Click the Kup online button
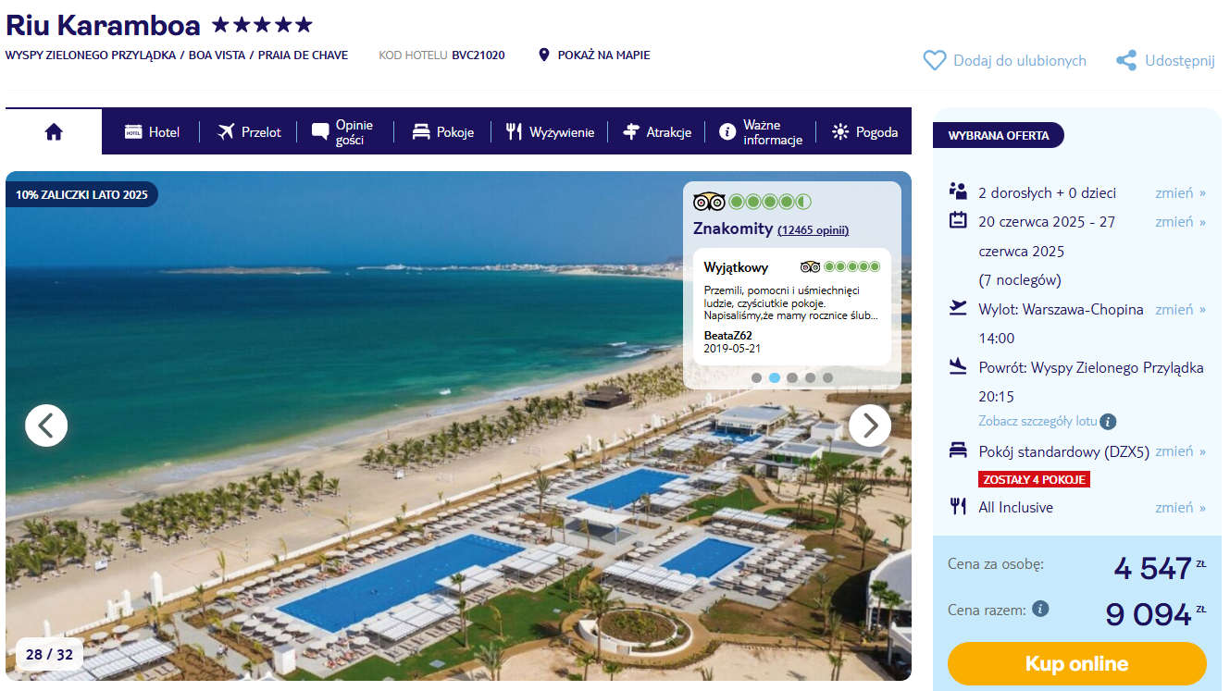Screen dimensions: 1230x691 [1077, 664]
